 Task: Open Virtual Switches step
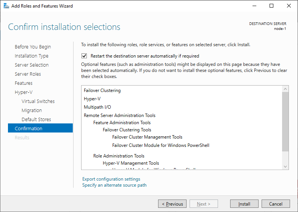click(x=38, y=101)
